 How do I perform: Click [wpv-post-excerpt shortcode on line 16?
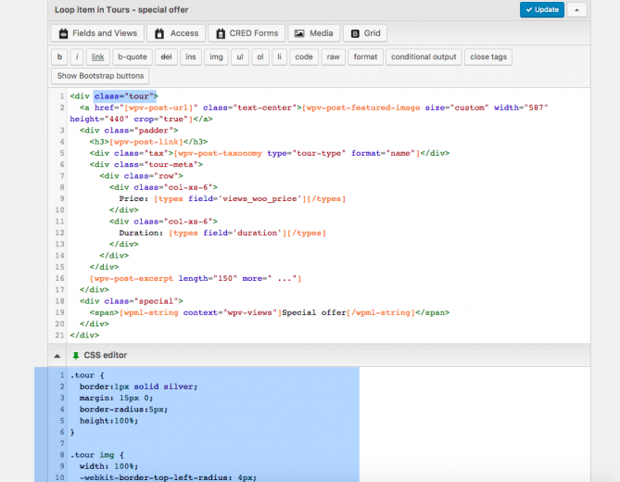132,278
